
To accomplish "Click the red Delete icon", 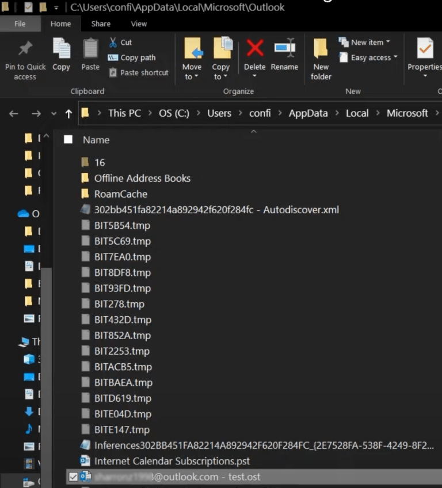I will (254, 49).
